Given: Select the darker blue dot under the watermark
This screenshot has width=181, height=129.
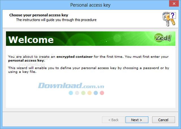Looking at the screenshot, I should point(96,93).
